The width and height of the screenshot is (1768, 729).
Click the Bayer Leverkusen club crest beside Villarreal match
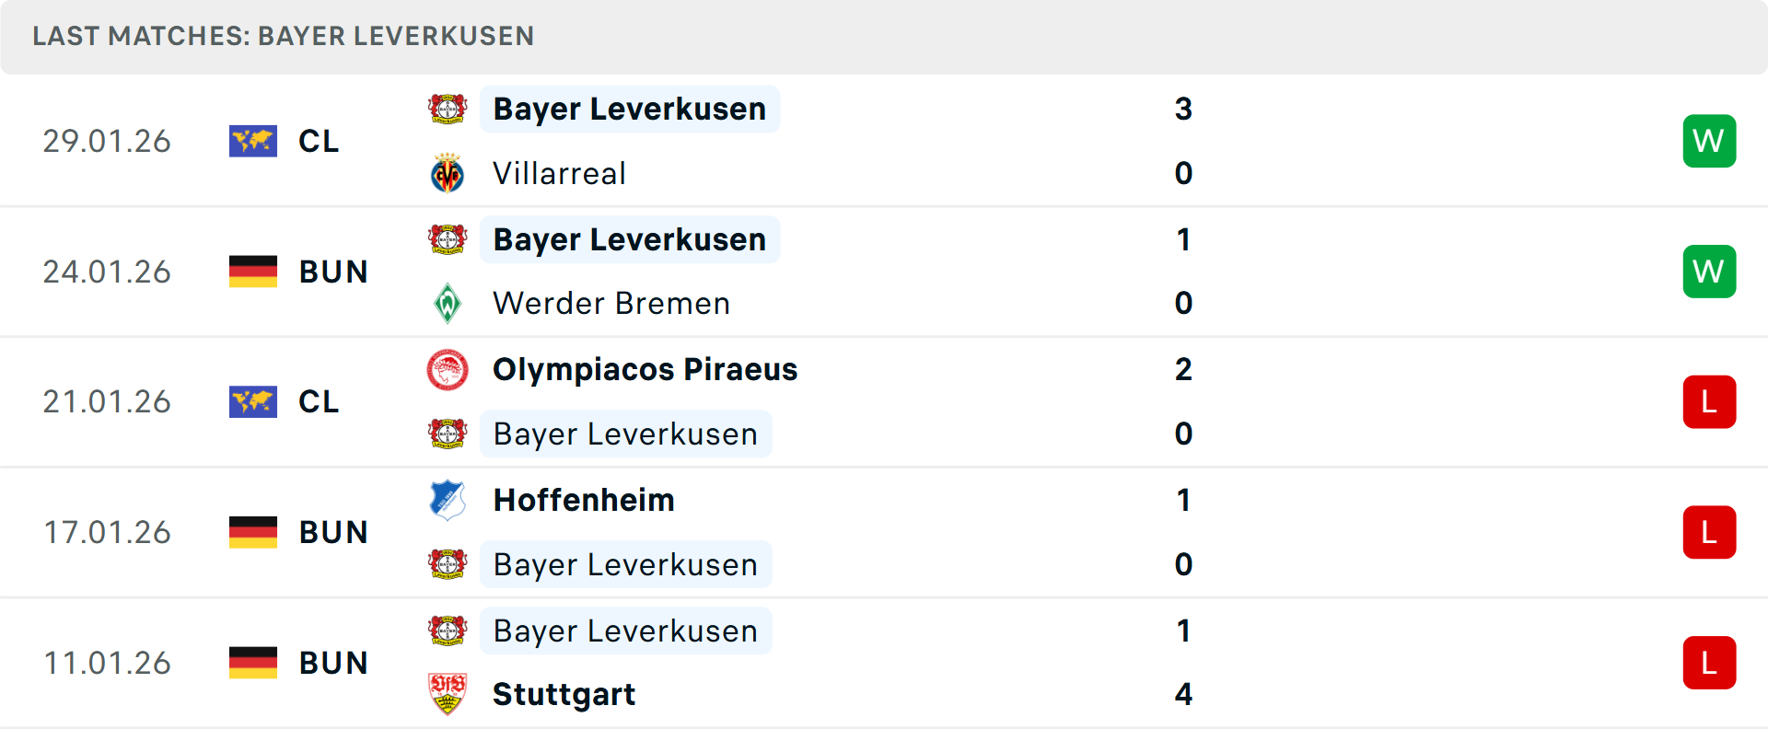448,108
